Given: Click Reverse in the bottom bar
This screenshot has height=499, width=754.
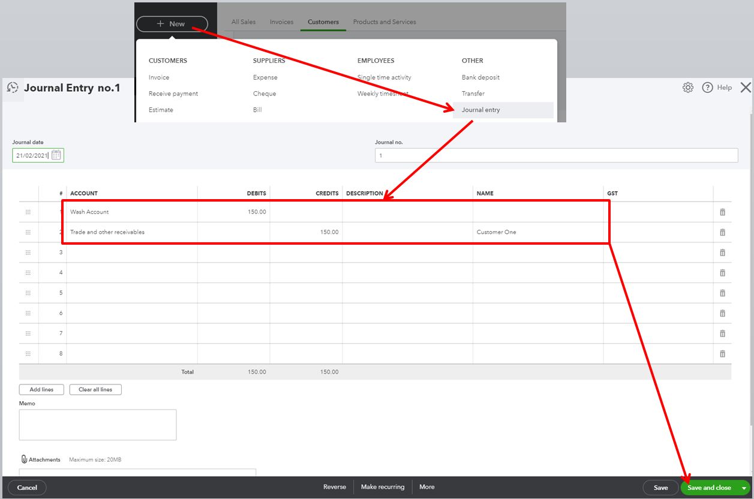Looking at the screenshot, I should [335, 487].
